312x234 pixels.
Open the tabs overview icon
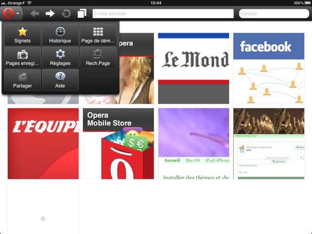click(x=81, y=14)
